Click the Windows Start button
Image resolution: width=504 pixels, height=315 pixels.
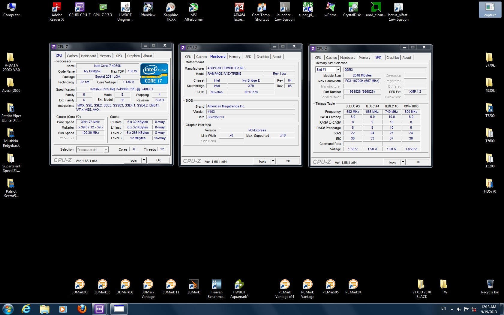8,309
